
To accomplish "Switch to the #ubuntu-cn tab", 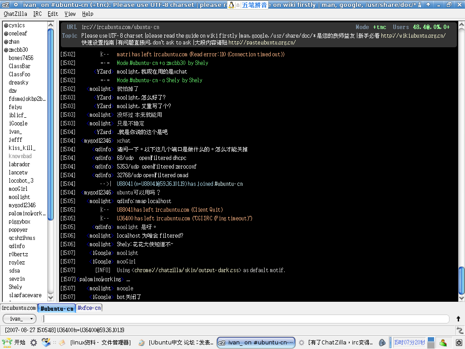I will pyautogui.click(x=57, y=309).
